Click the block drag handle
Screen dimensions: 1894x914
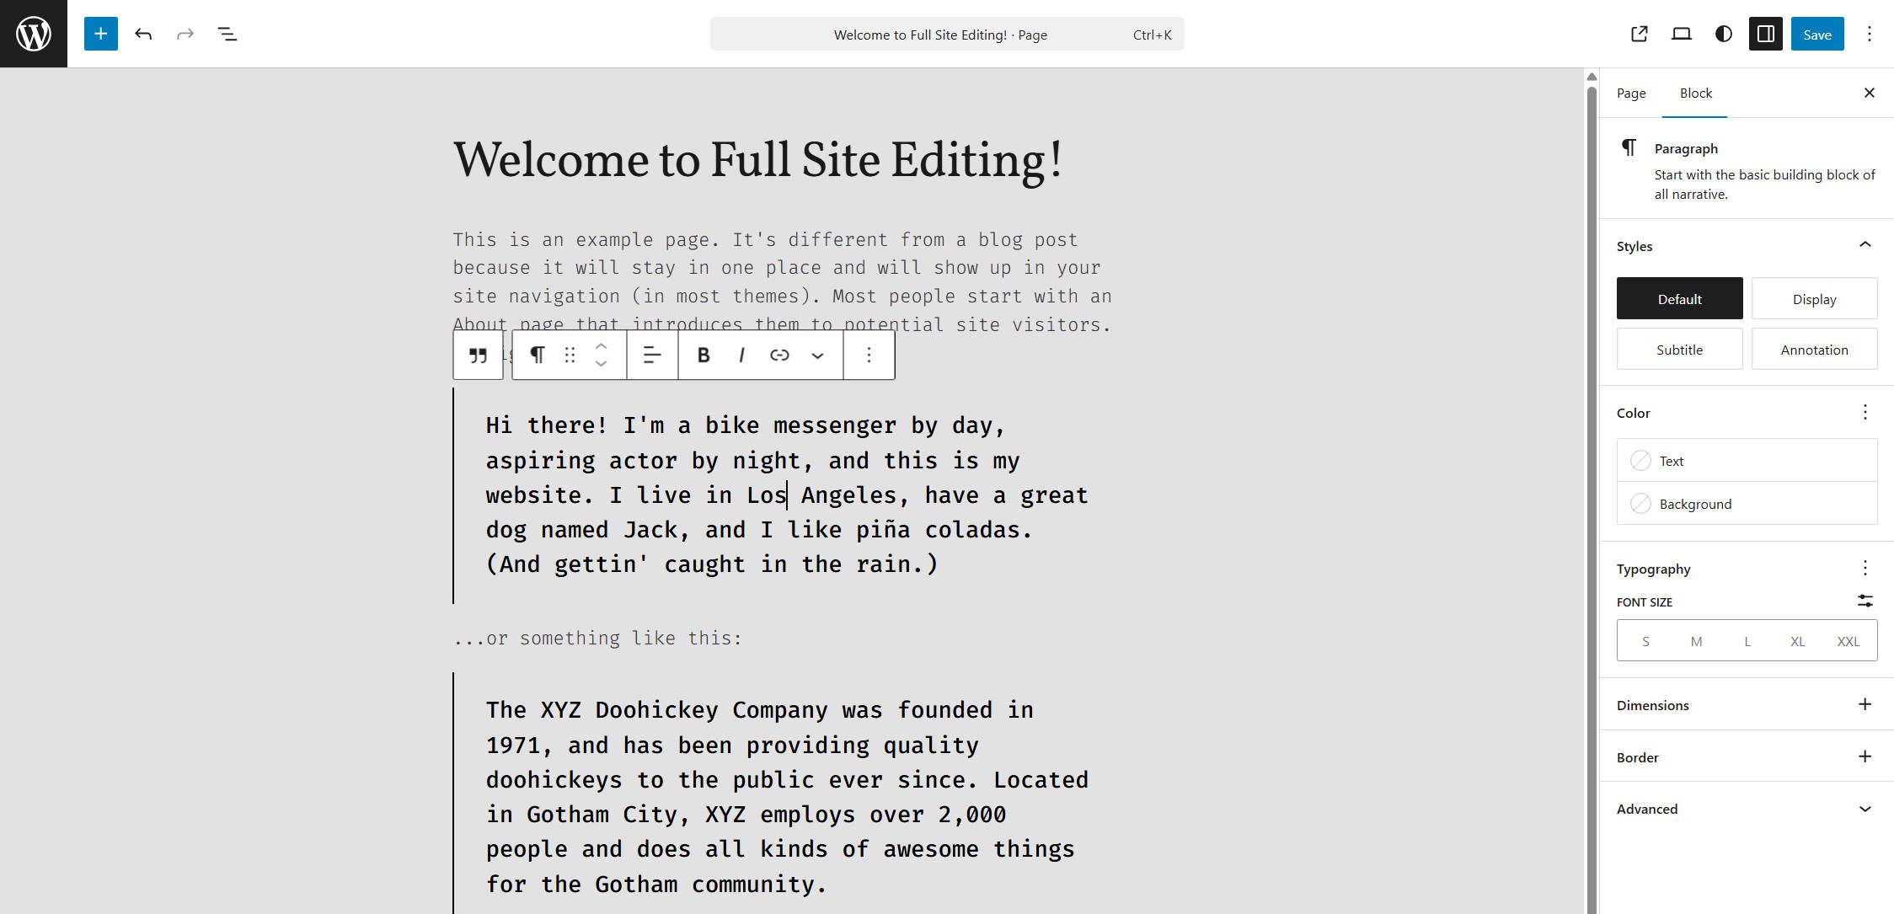570,355
